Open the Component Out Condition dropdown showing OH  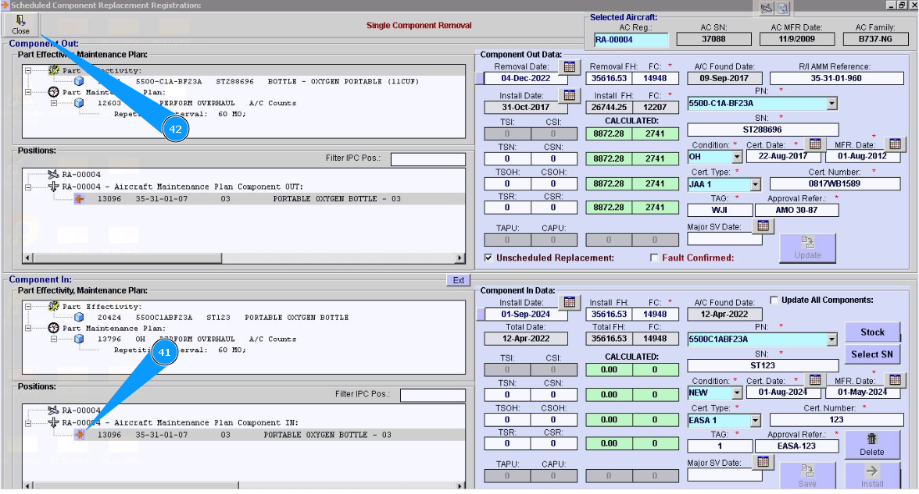[x=737, y=157]
